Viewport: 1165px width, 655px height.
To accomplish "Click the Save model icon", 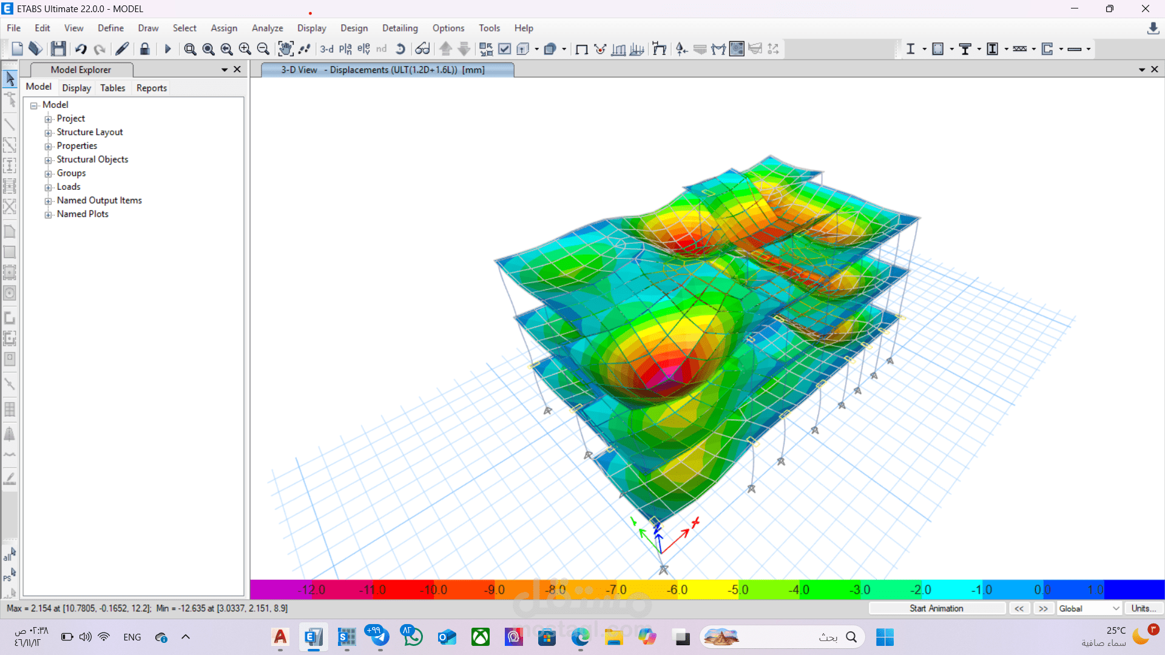I will (x=58, y=49).
